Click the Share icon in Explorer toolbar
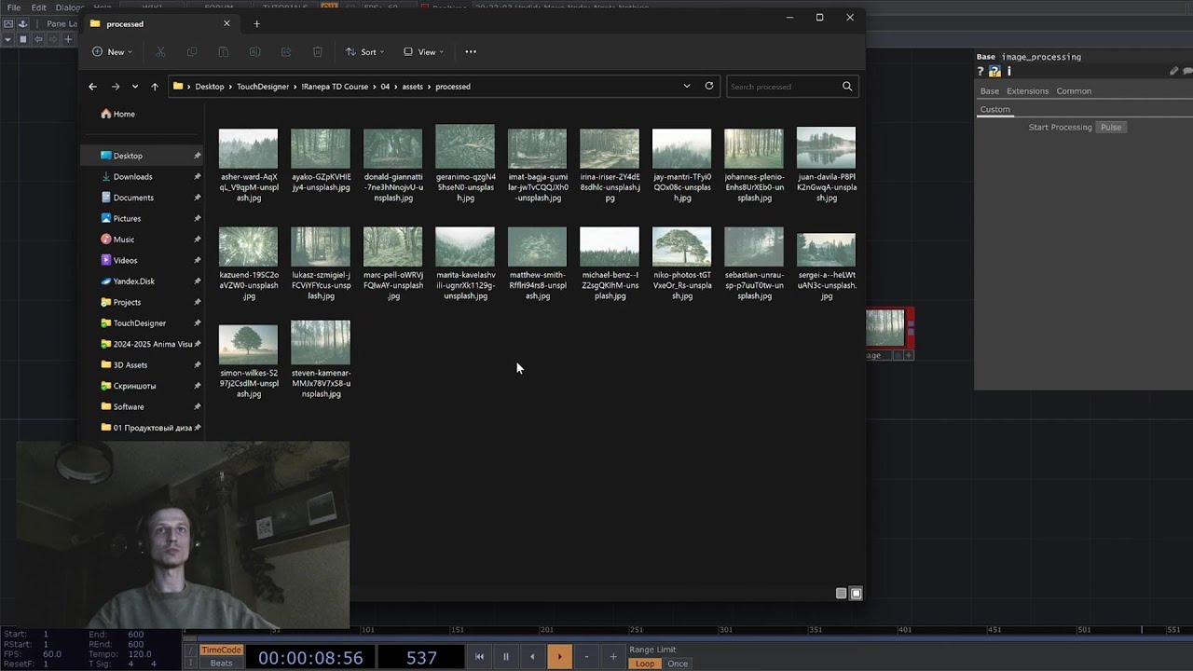Image resolution: width=1193 pixels, height=671 pixels. (x=286, y=52)
